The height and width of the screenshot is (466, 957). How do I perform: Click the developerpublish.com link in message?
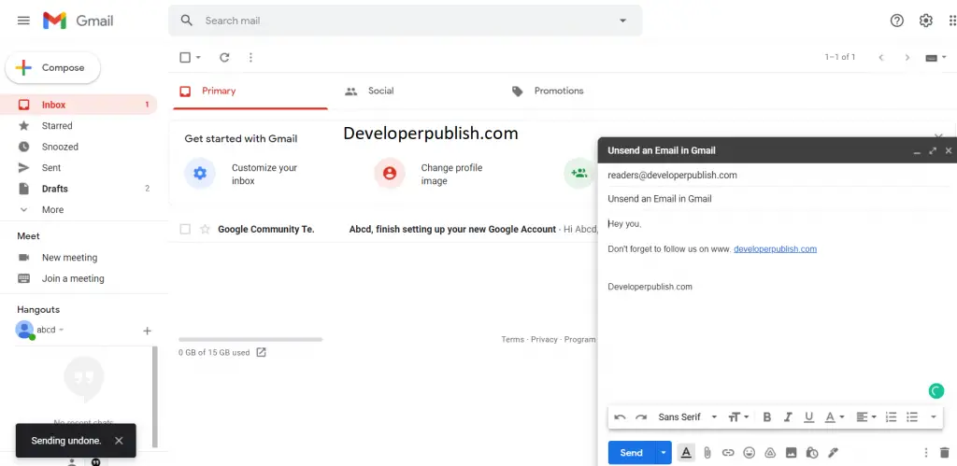[x=775, y=248]
